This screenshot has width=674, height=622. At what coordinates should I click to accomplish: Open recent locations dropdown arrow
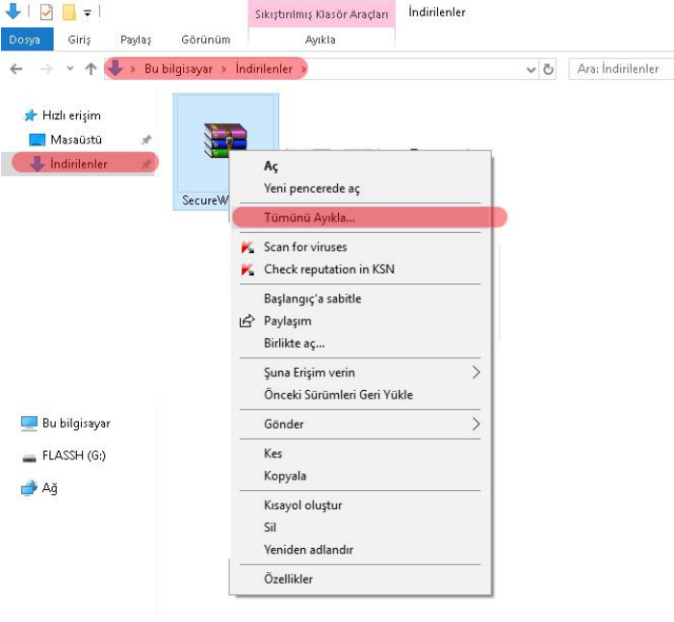tap(70, 68)
